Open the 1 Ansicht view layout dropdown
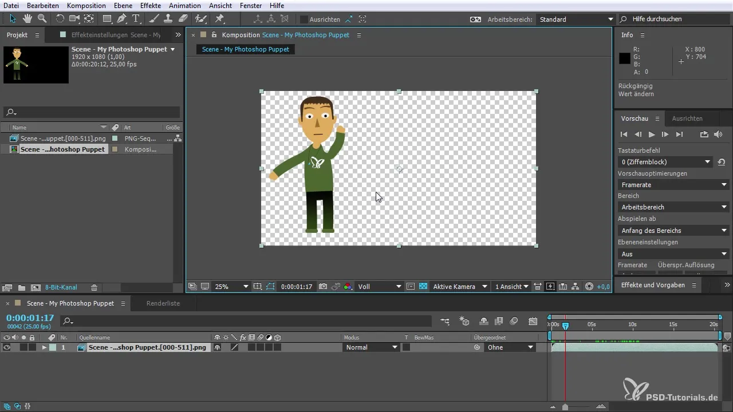The width and height of the screenshot is (733, 412). pos(511,287)
